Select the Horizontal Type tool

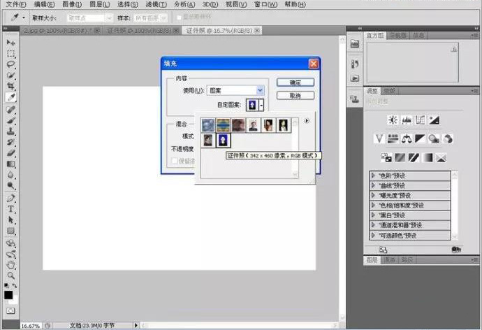tap(11, 208)
